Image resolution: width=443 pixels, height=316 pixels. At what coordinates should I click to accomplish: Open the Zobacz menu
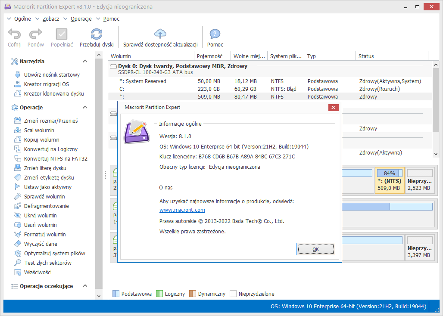[51, 19]
